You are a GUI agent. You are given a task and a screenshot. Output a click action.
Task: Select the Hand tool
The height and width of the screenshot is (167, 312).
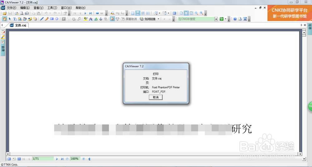coord(5,19)
